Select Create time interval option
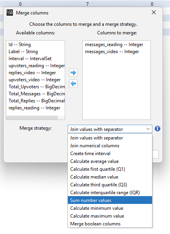Image resolution: width=170 pixels, height=234 pixels. coord(110,154)
